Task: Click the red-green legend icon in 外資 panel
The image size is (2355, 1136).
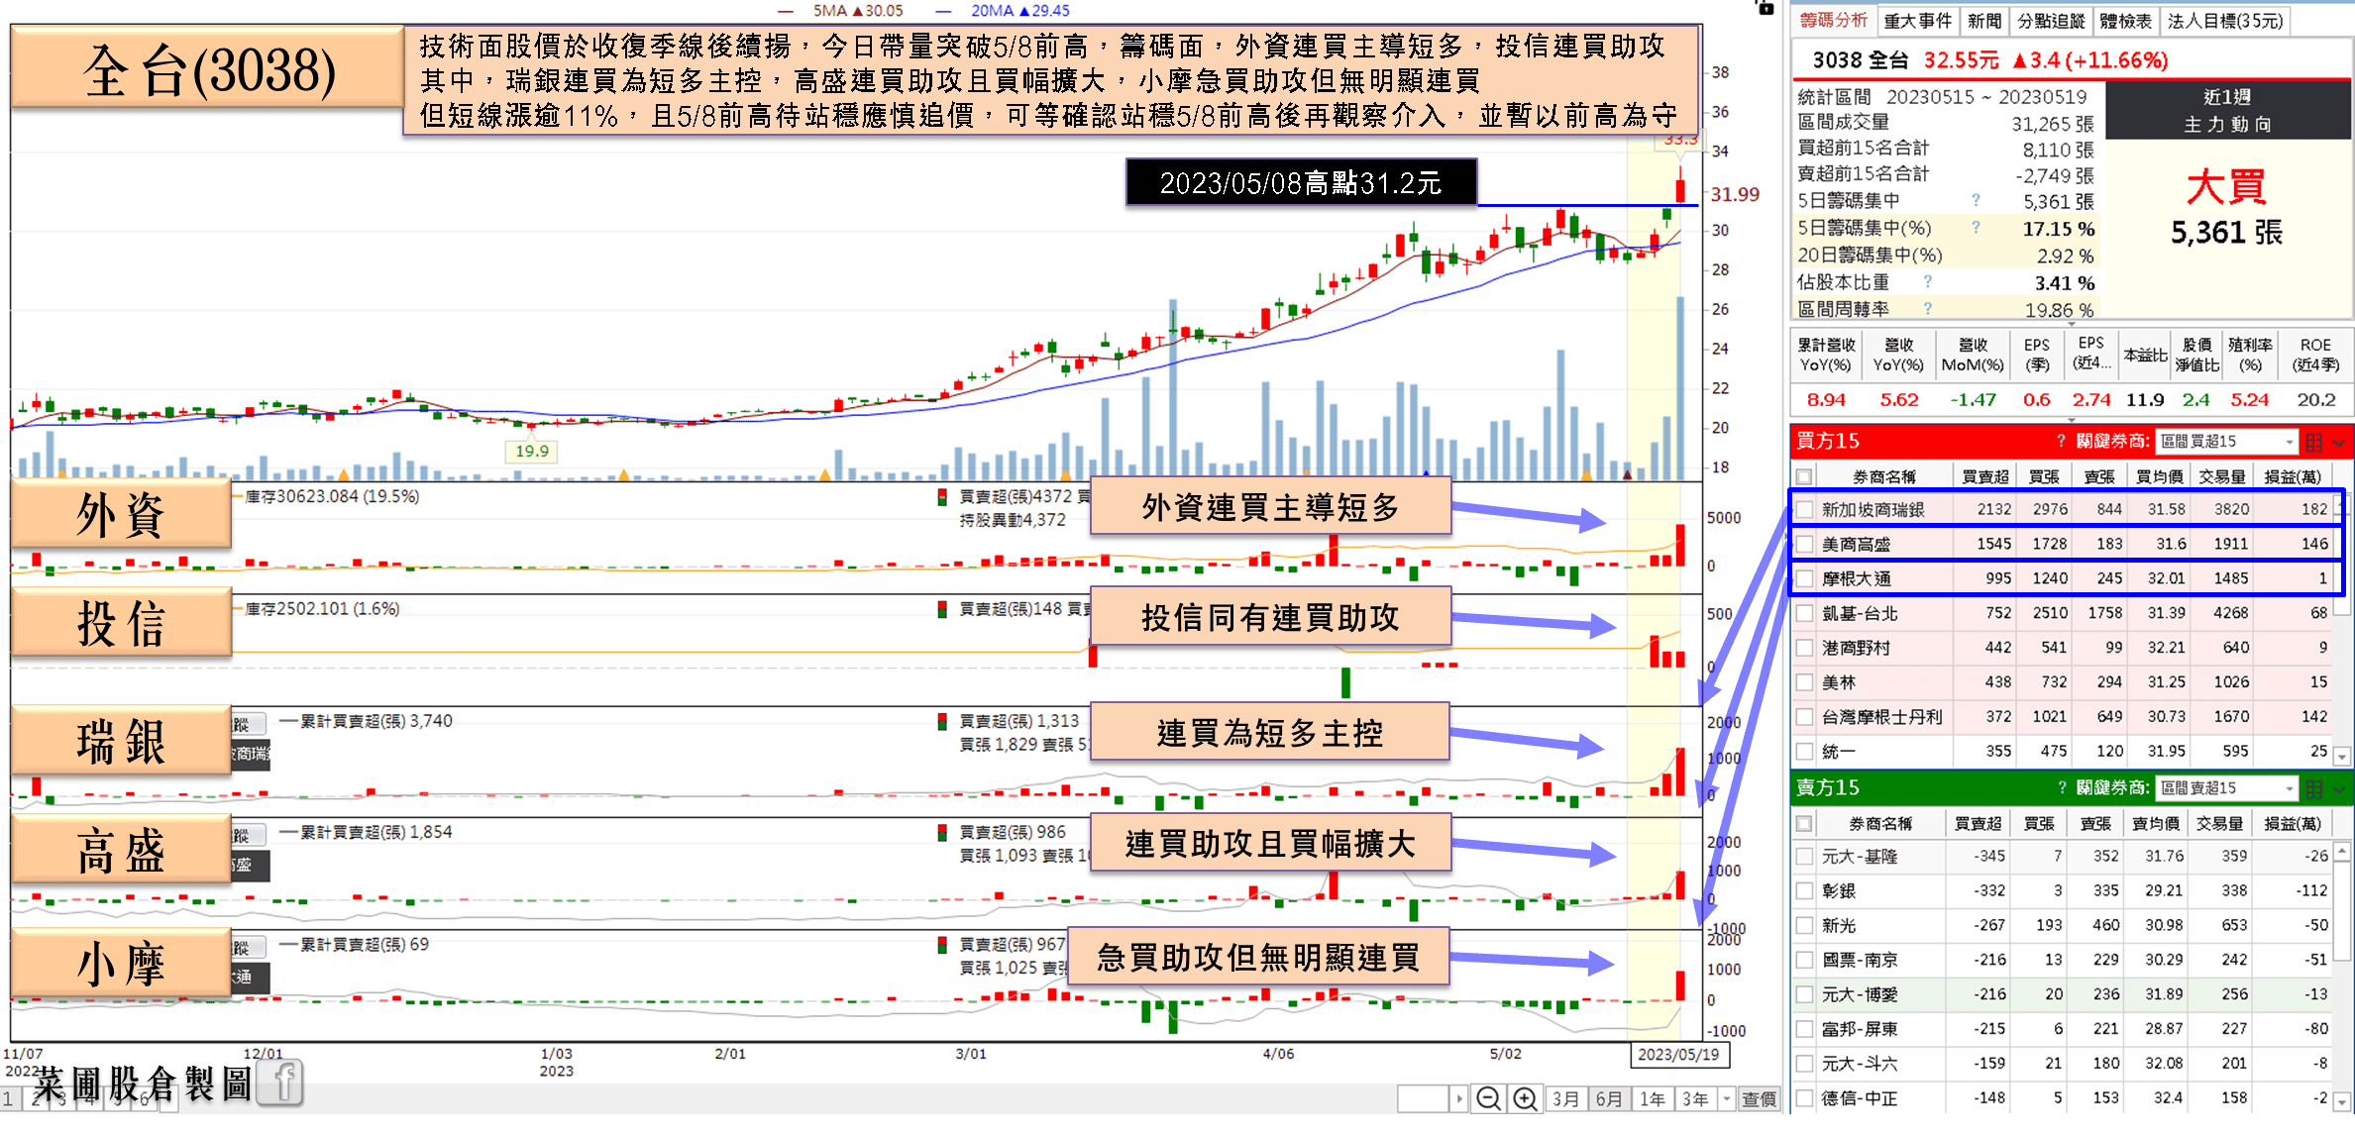Action: [x=942, y=496]
